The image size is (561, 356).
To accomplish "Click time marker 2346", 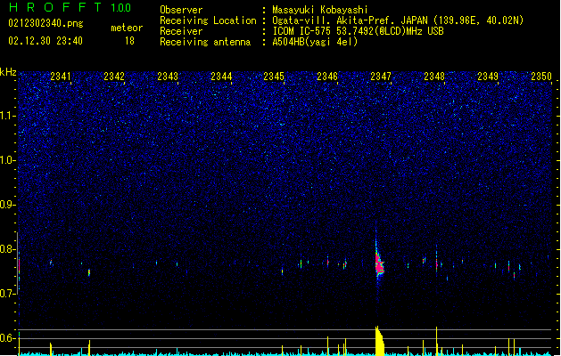I will click(327, 76).
